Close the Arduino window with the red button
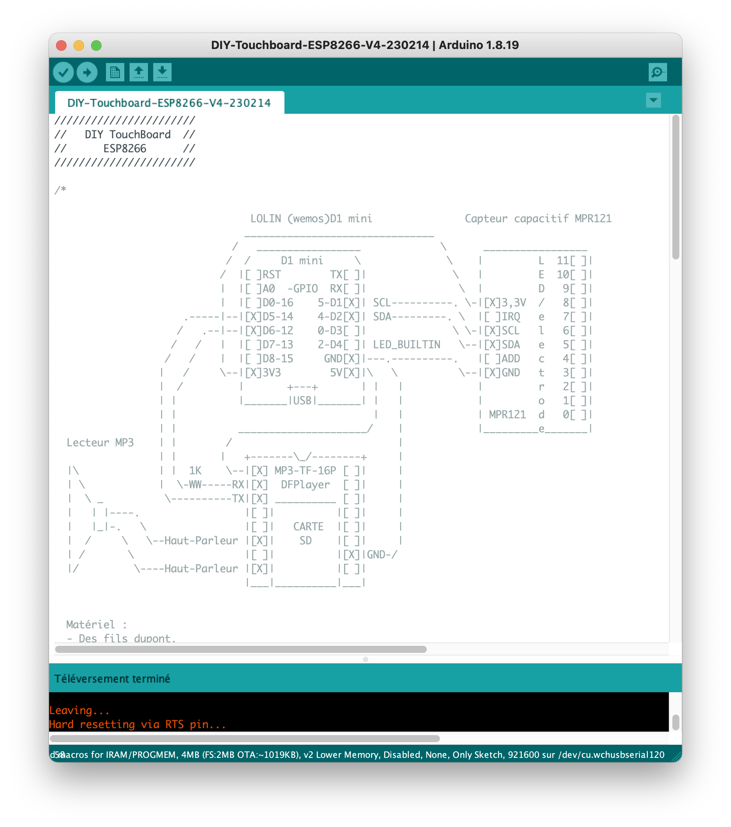This screenshot has height=827, width=731. coord(61,46)
